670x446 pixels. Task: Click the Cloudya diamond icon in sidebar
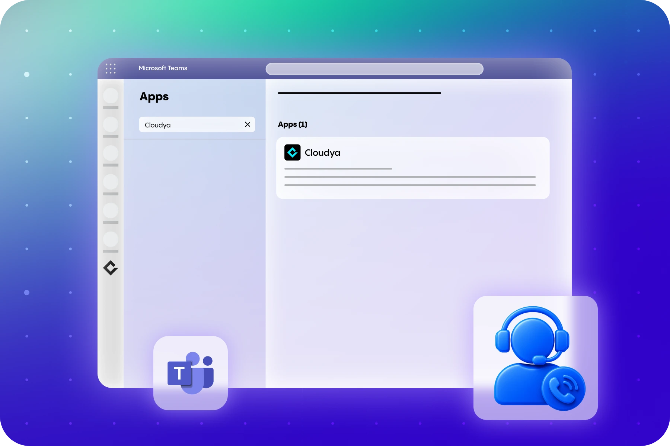click(x=111, y=268)
